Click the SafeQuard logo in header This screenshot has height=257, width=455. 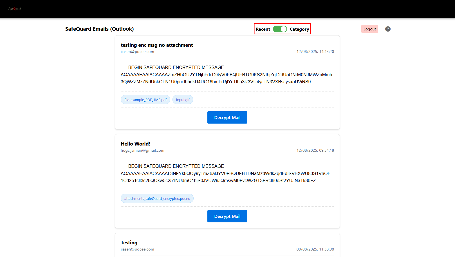(15, 8)
